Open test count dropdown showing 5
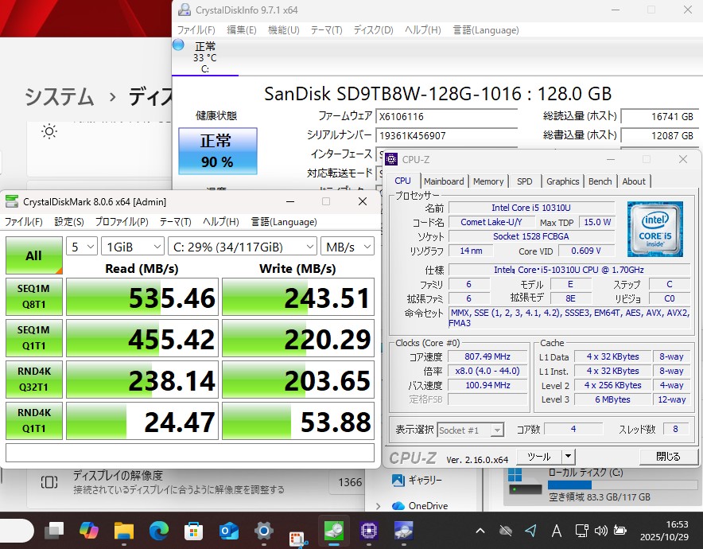 point(82,247)
